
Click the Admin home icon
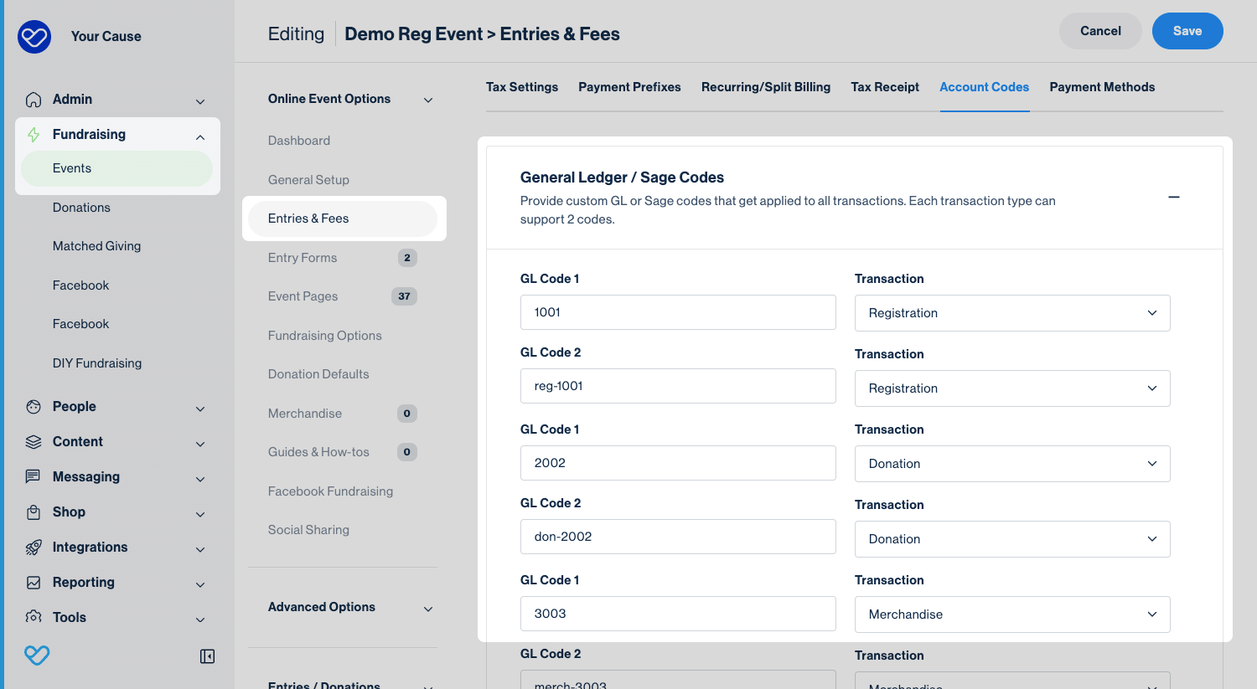[34, 100]
